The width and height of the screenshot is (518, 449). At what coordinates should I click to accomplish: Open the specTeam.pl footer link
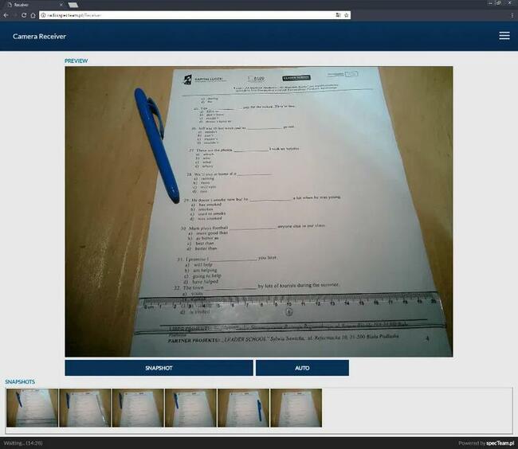[500, 443]
